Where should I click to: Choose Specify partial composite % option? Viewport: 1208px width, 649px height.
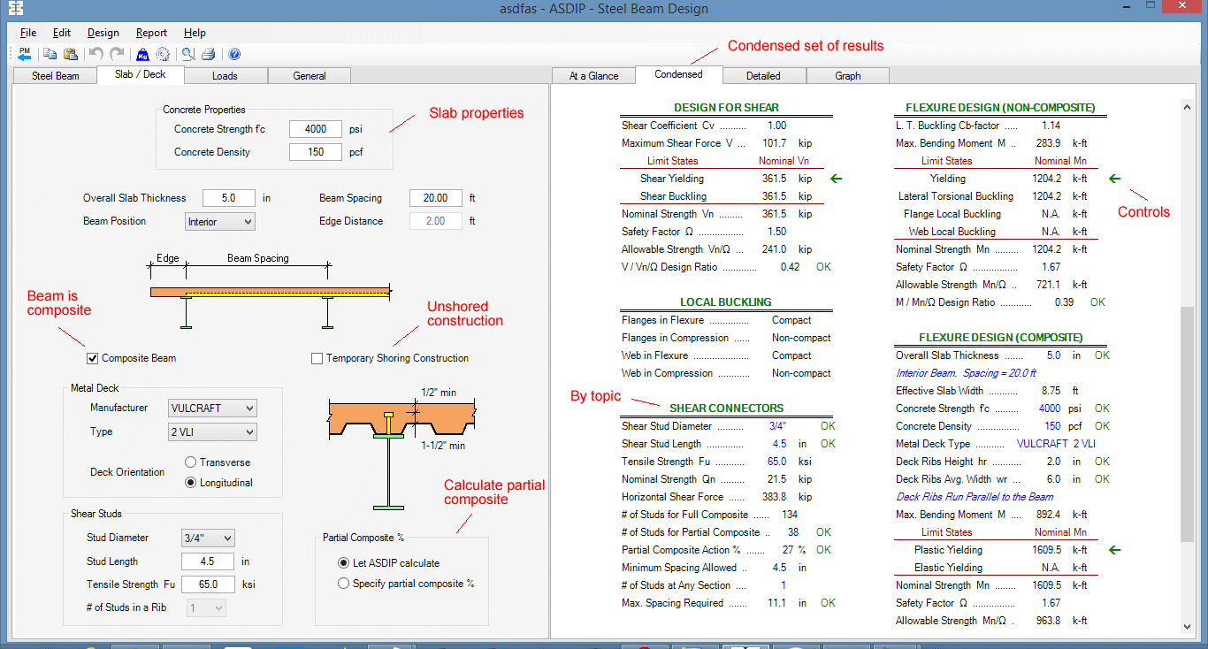[344, 584]
